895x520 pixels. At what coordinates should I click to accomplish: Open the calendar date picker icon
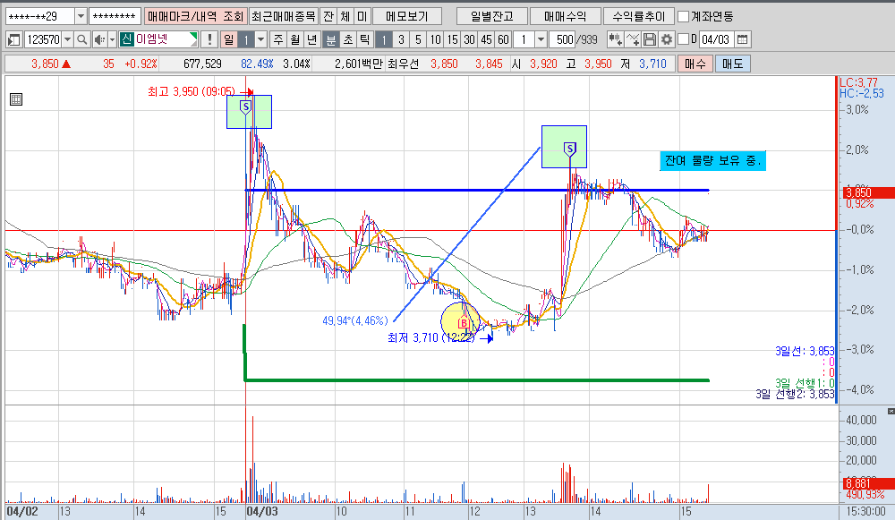click(x=742, y=39)
